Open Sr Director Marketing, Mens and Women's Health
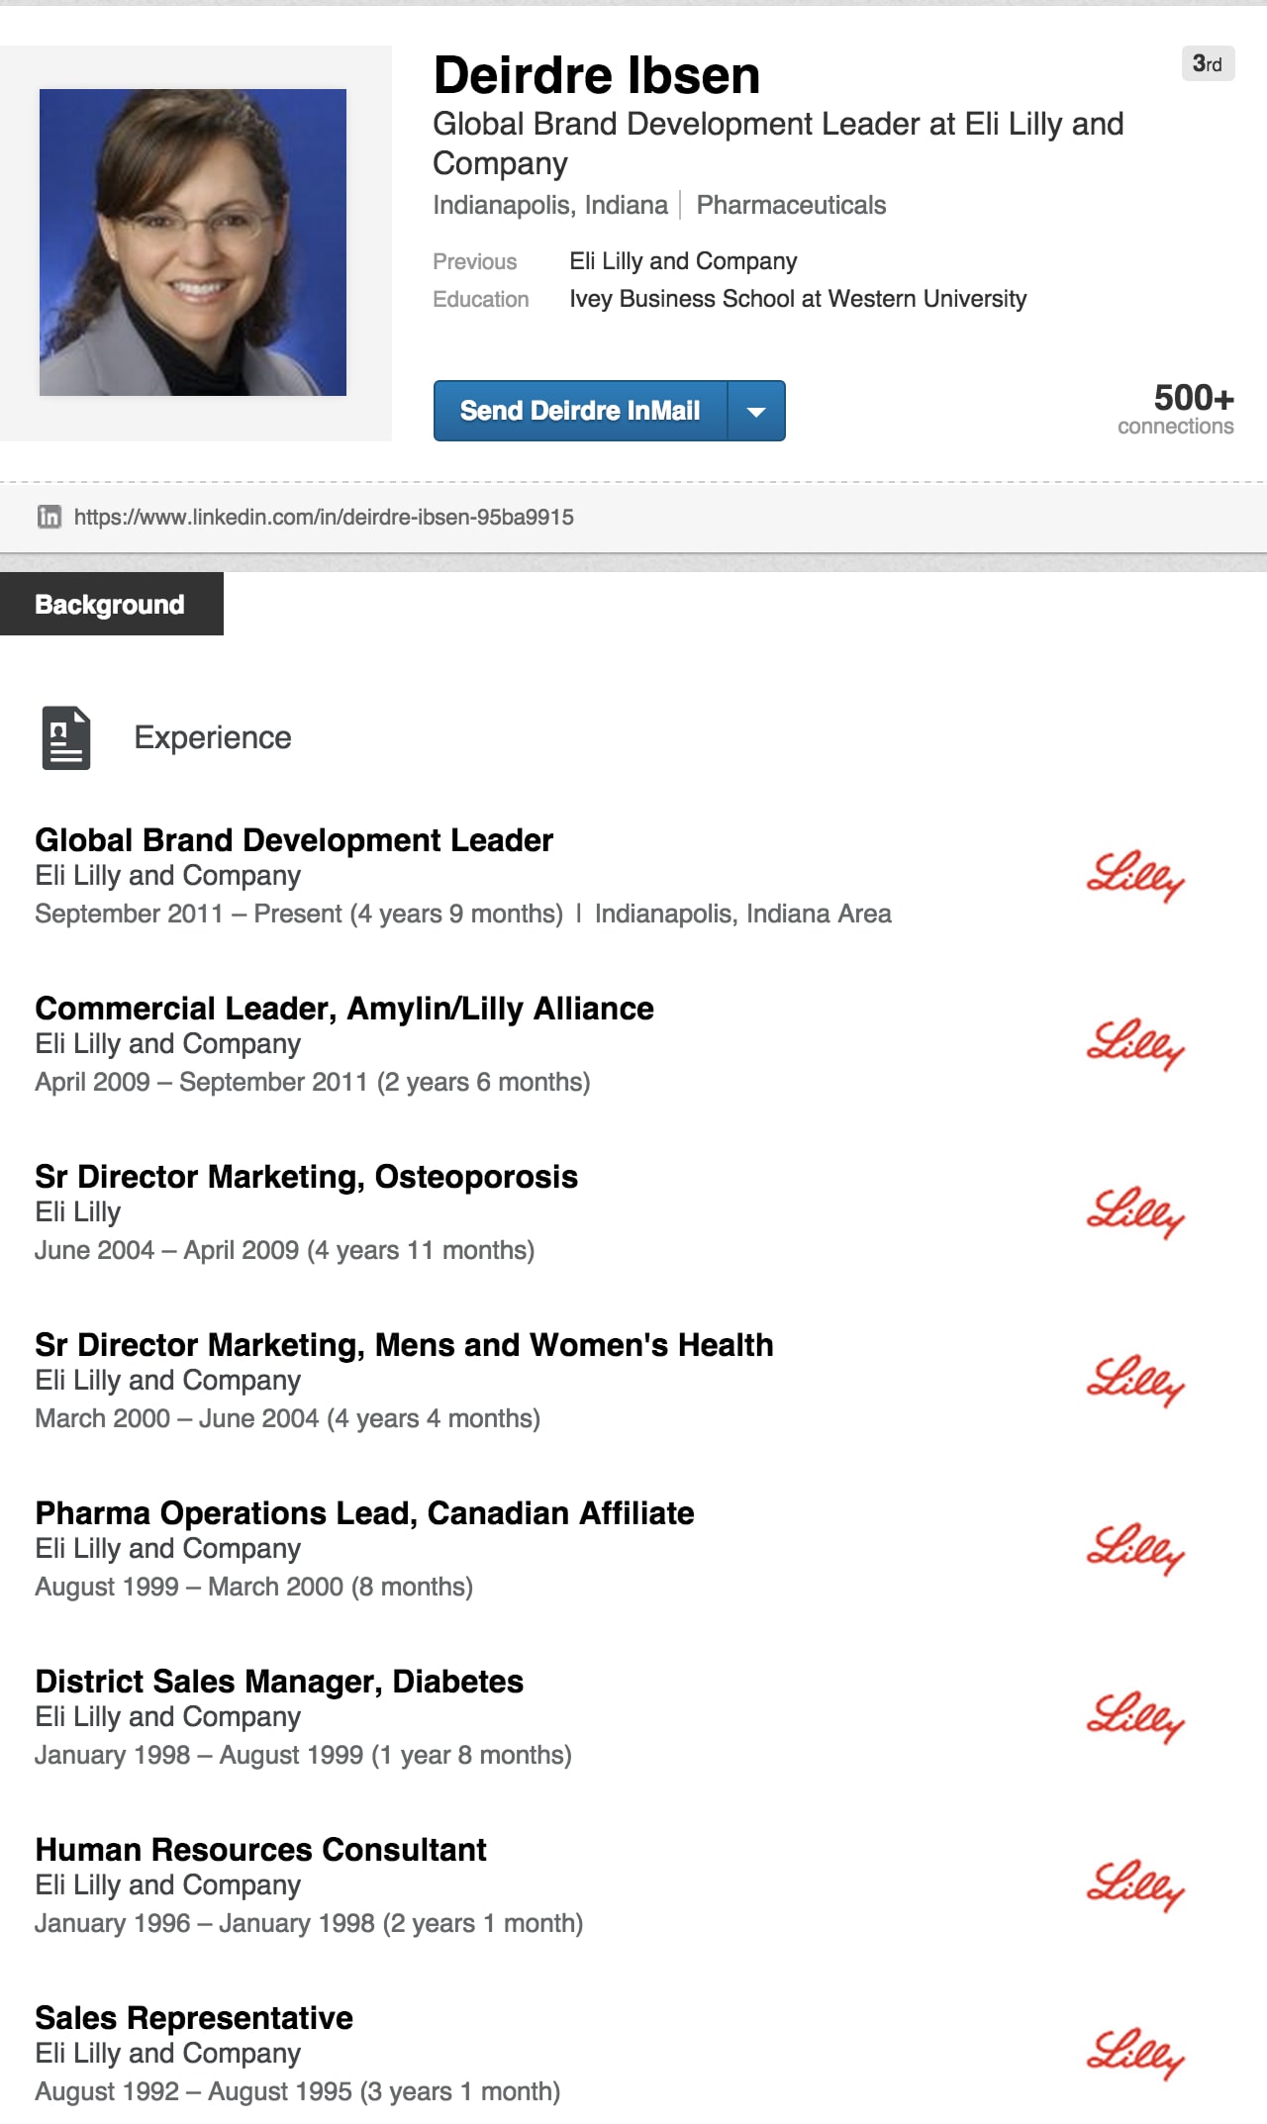Screen dimensions: 1267x2124 click(404, 1345)
